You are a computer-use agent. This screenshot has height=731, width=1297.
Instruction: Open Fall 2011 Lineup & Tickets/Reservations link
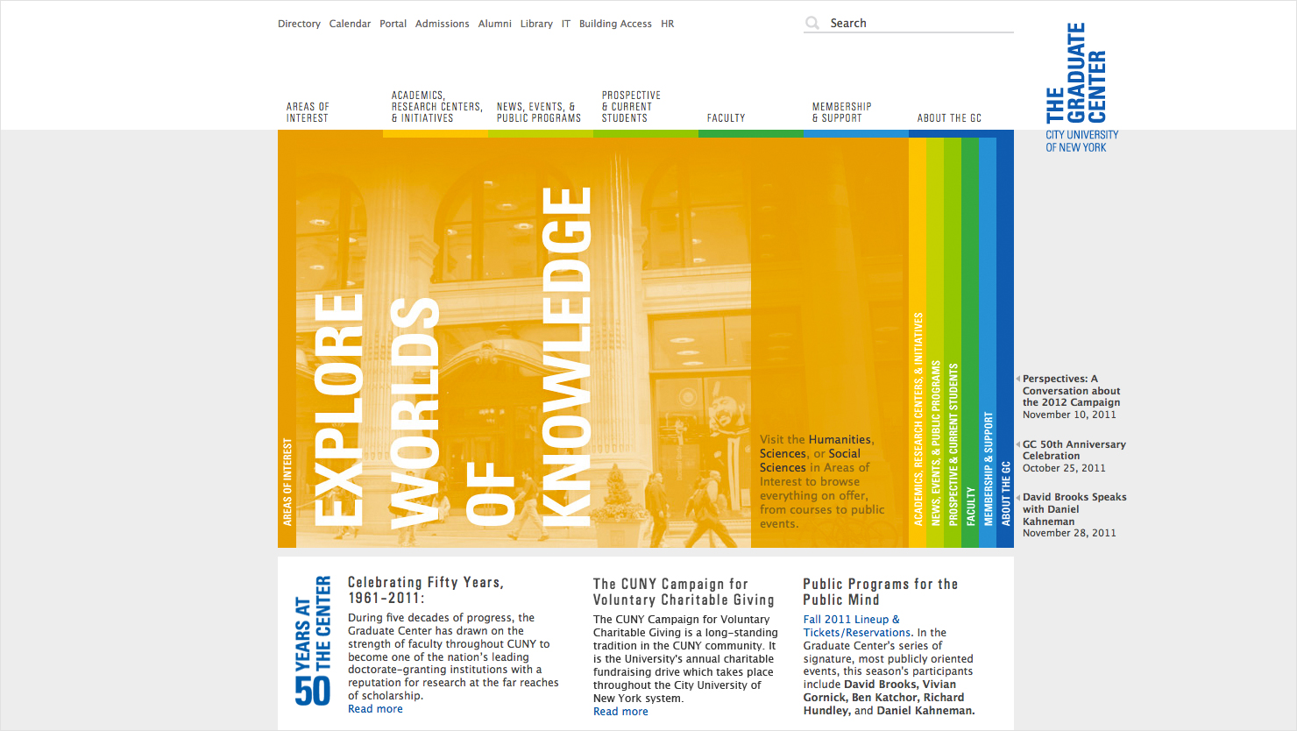[x=851, y=626]
